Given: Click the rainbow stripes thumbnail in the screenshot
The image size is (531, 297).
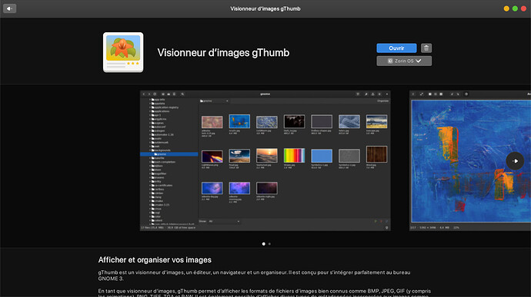Looking at the screenshot, I should tap(294, 156).
